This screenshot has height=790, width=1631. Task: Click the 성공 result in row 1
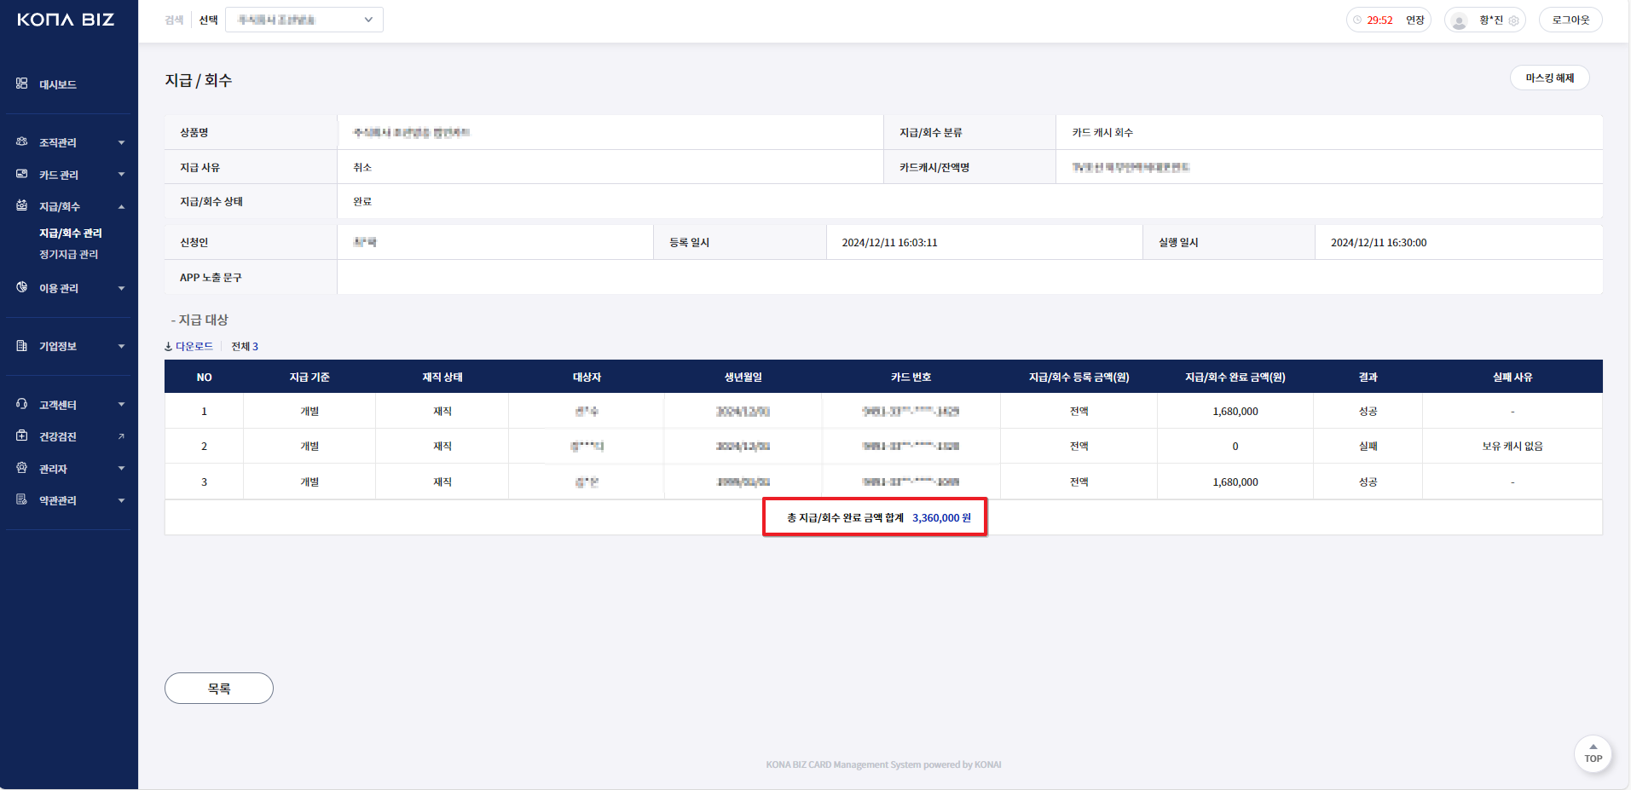click(x=1368, y=411)
